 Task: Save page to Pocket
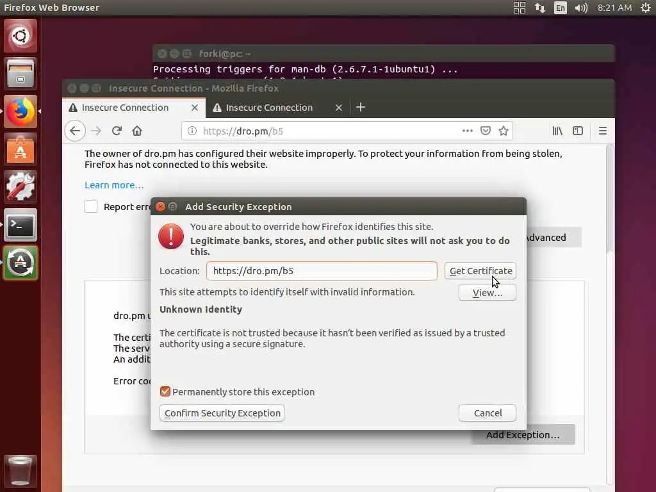[486, 131]
